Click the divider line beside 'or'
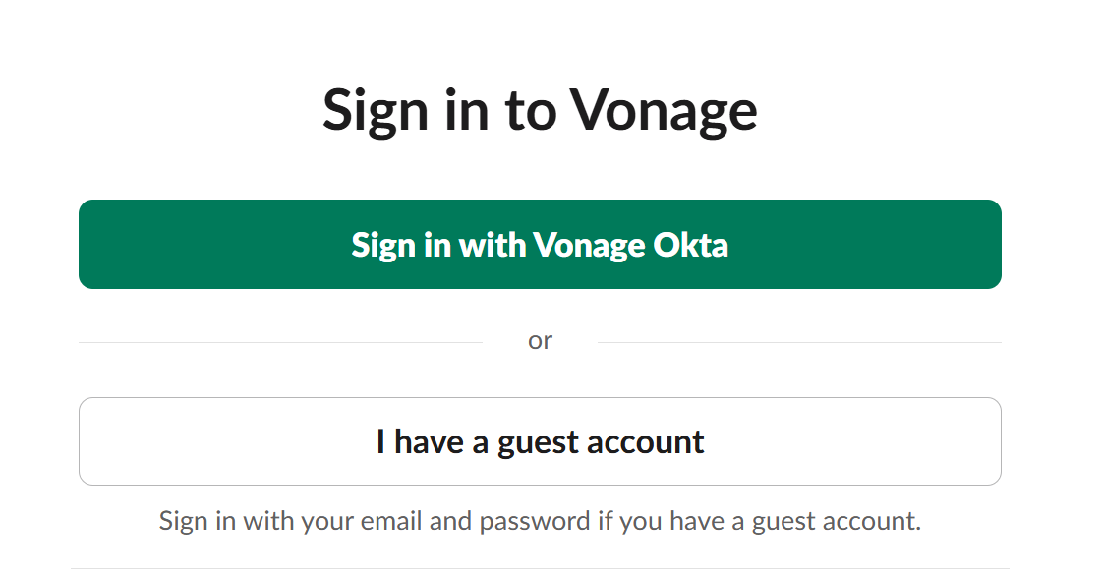1102x581 pixels. click(295, 340)
